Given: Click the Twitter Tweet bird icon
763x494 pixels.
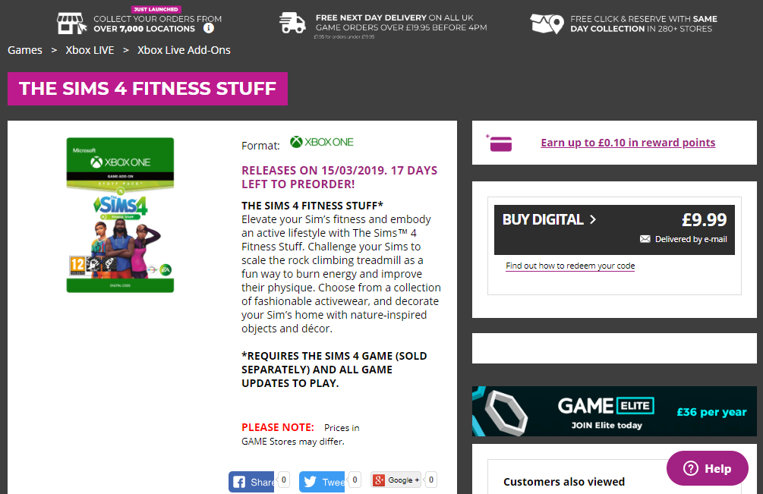Looking at the screenshot, I should pyautogui.click(x=310, y=482).
